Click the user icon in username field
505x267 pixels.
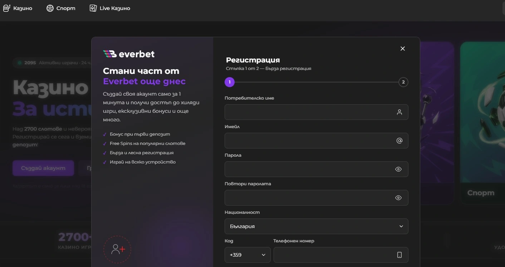coord(399,112)
